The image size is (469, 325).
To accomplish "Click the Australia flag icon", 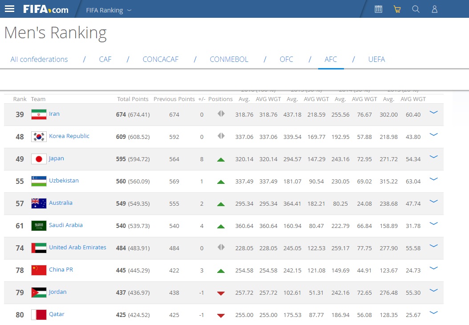I will tap(39, 203).
